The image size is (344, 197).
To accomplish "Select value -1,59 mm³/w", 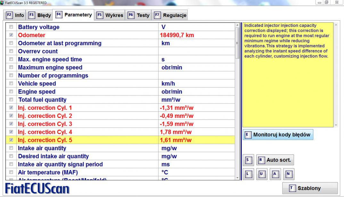I will 176,124.
